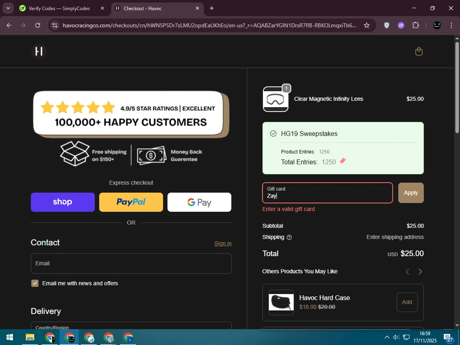This screenshot has width=460, height=345.
Task: Click the taskbar clock showing 16:59
Action: (425, 337)
